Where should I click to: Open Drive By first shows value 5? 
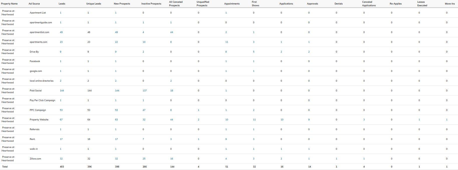pyautogui.click(x=254, y=52)
